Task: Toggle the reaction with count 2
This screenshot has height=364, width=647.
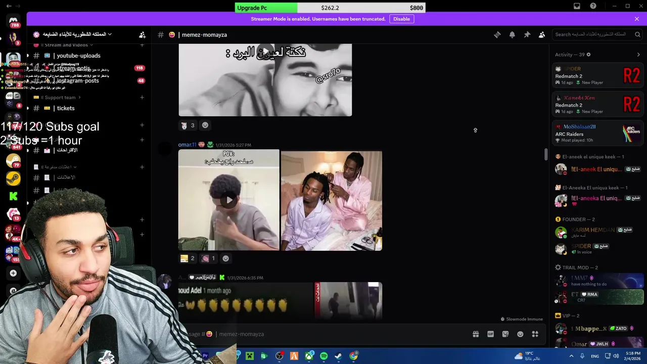Action: point(188,258)
